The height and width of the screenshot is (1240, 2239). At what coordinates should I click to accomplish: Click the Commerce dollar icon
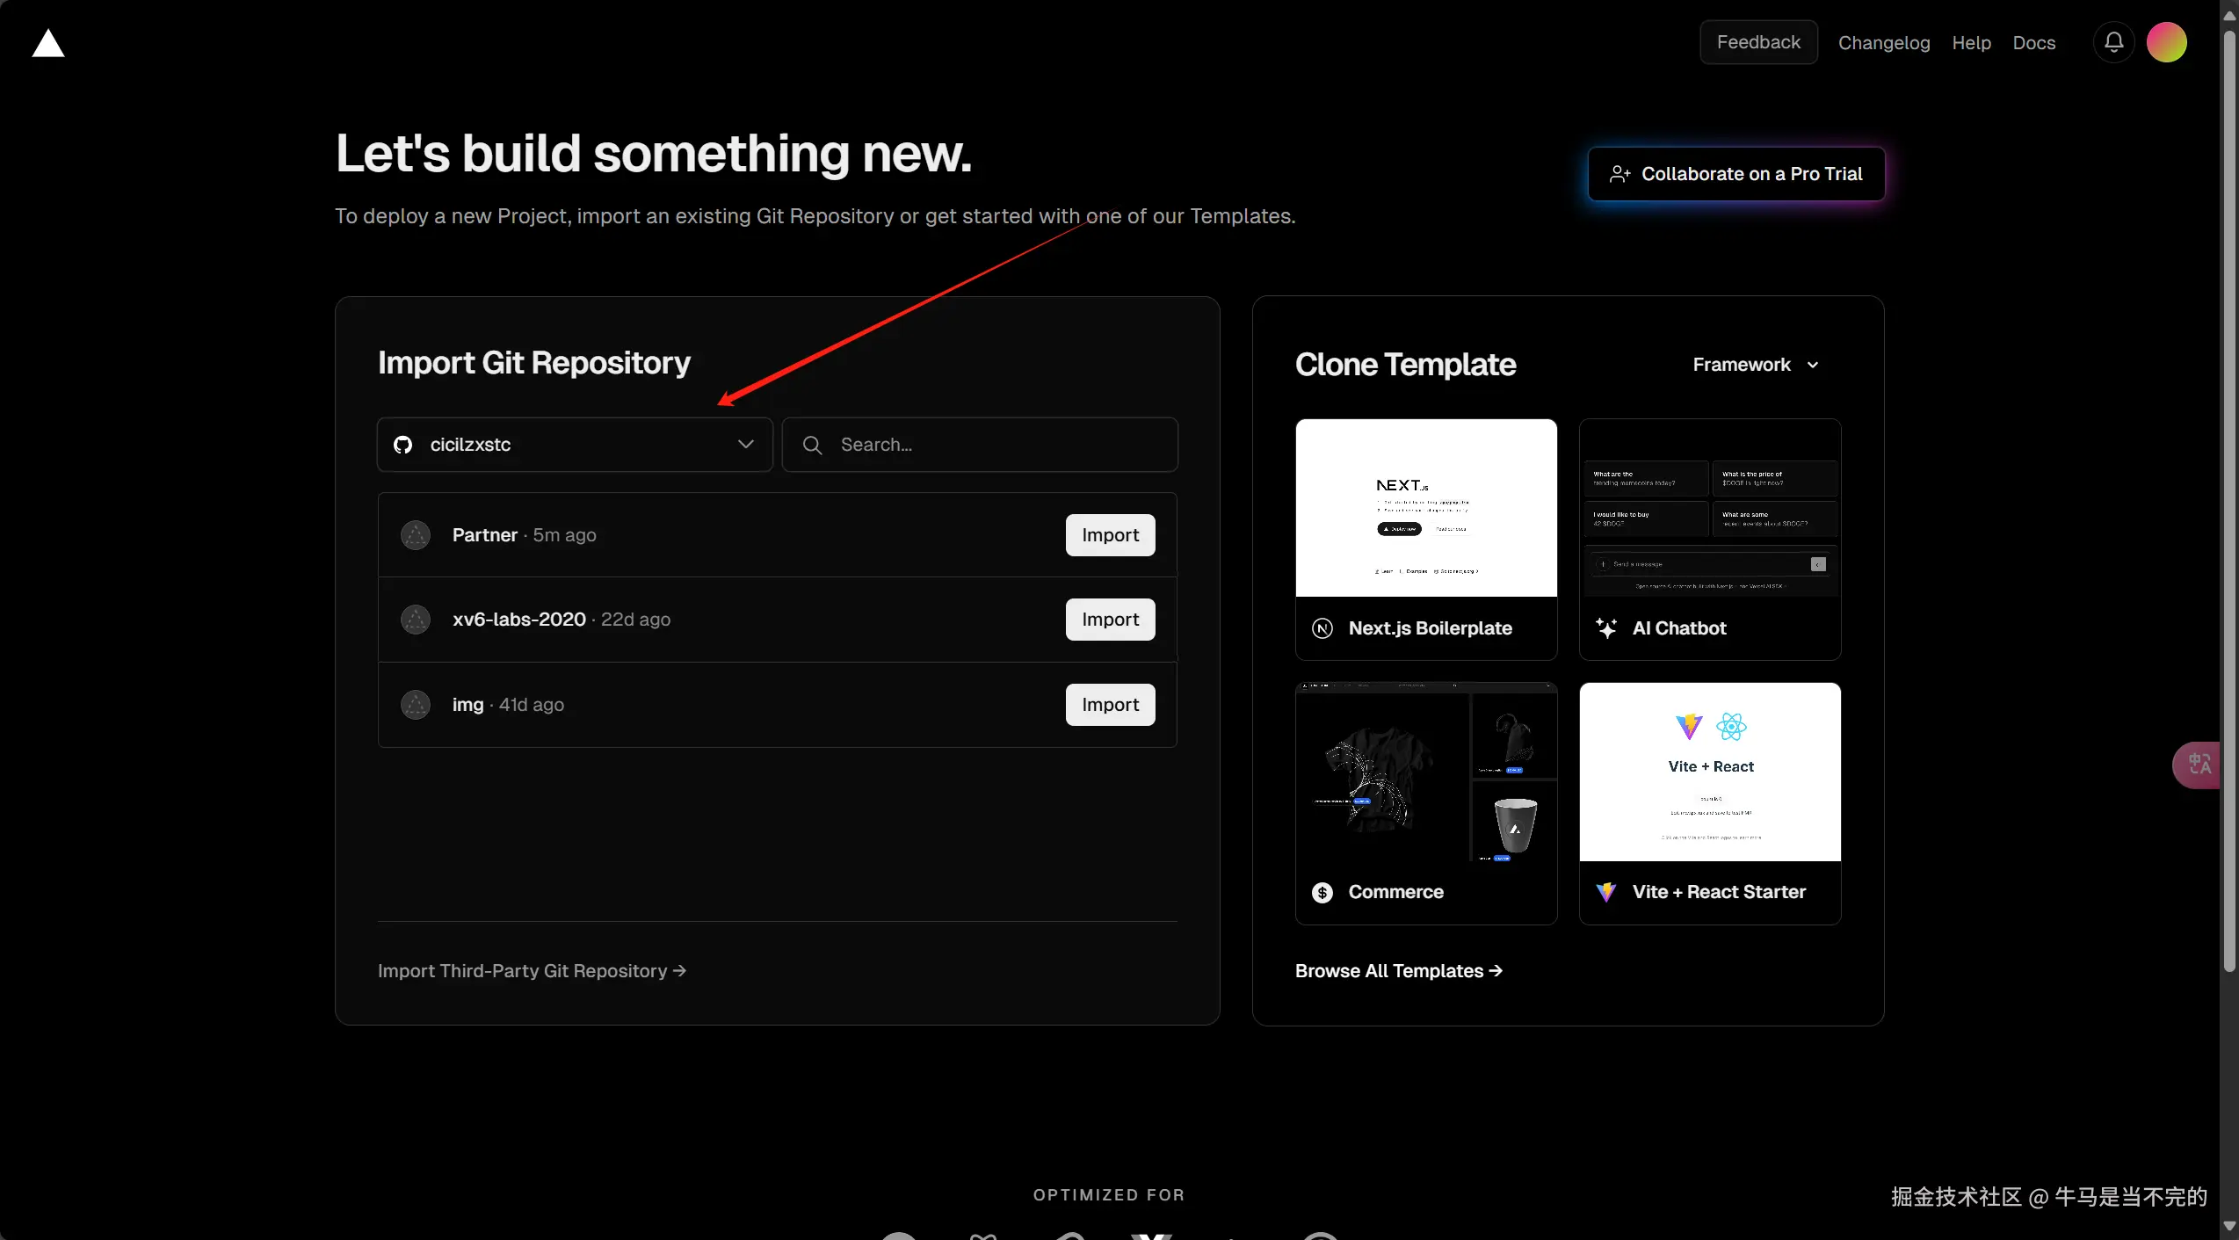pos(1322,892)
